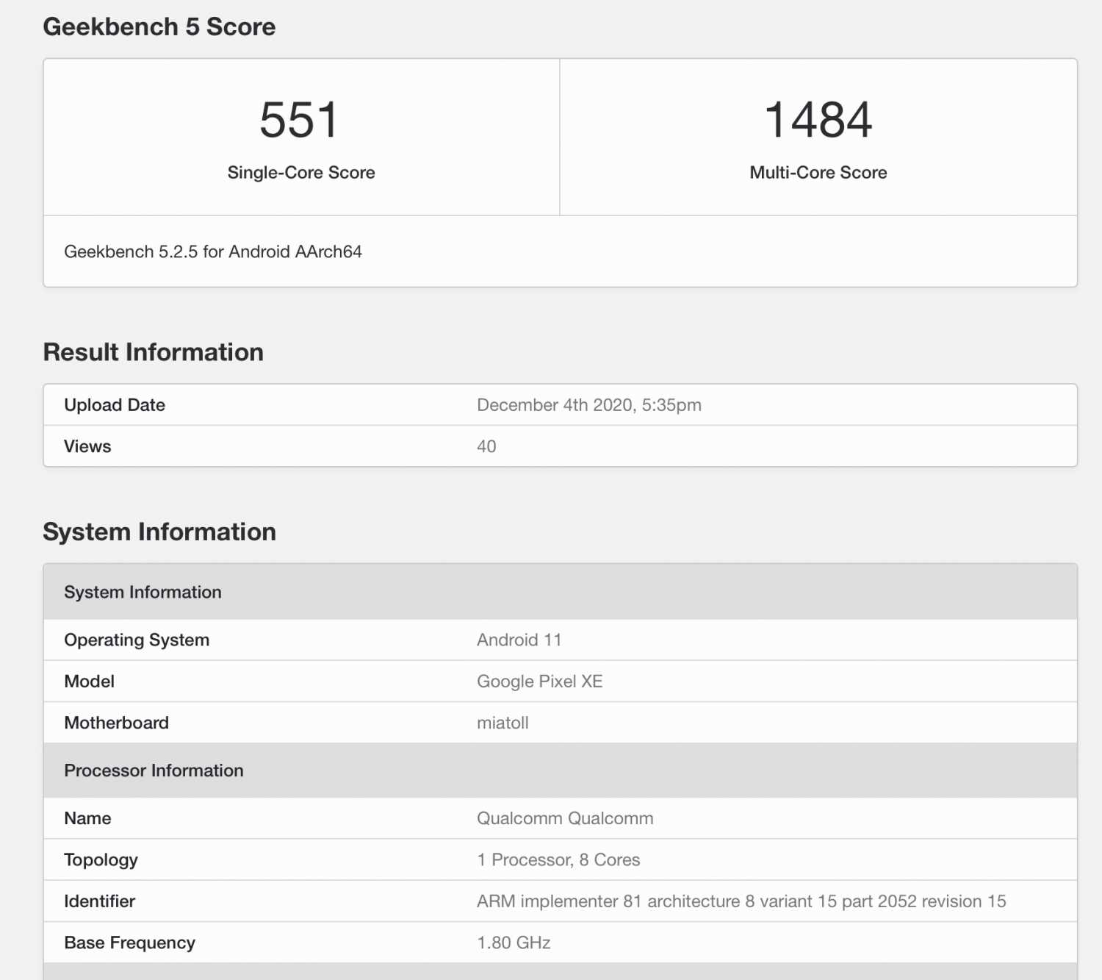Click the Model row label

click(x=90, y=682)
